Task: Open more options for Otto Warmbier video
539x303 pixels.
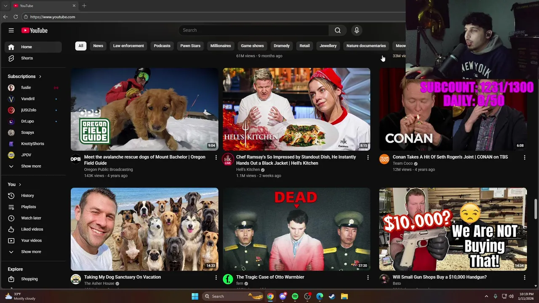Action: click(x=368, y=278)
